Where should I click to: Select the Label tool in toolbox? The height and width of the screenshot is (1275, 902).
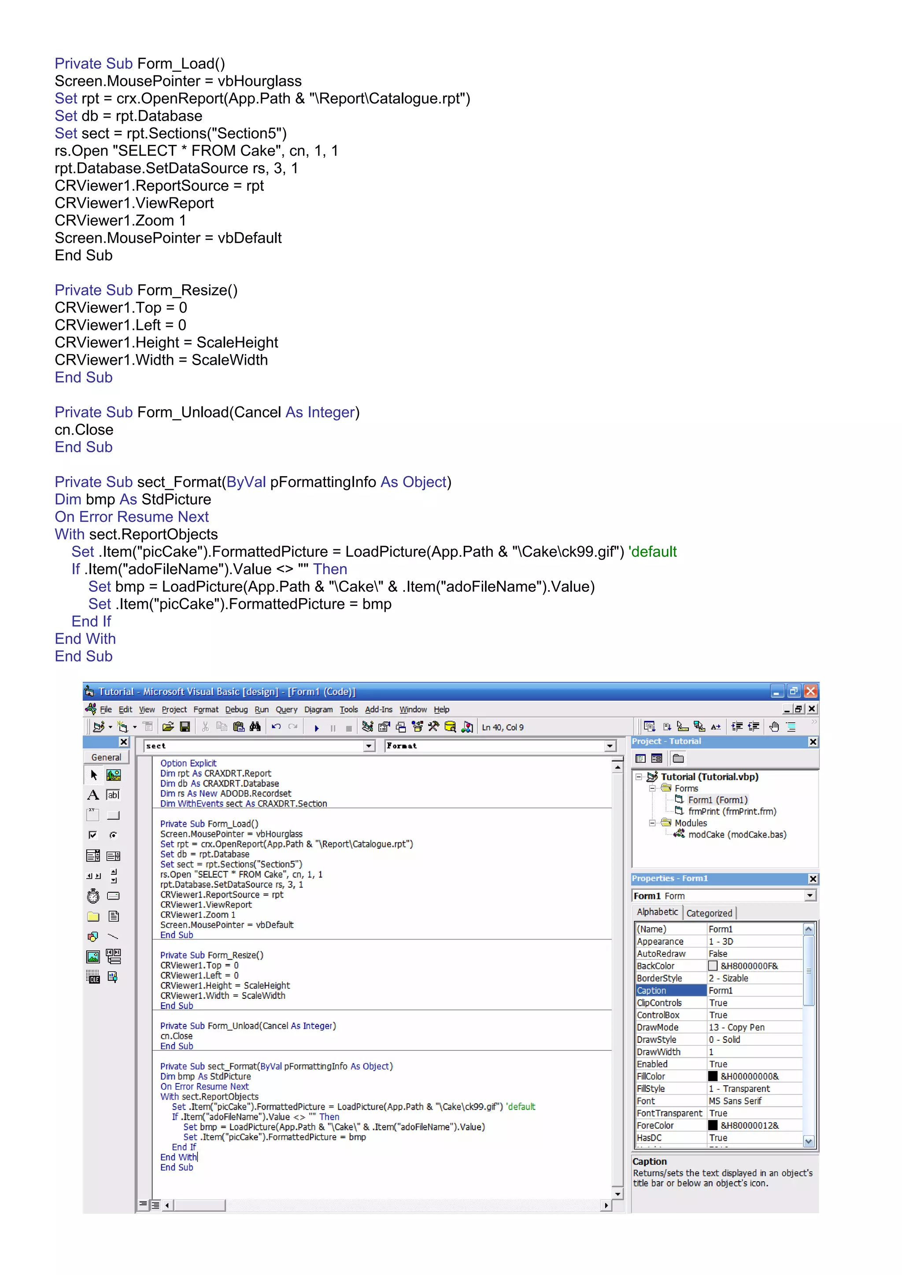click(x=93, y=795)
